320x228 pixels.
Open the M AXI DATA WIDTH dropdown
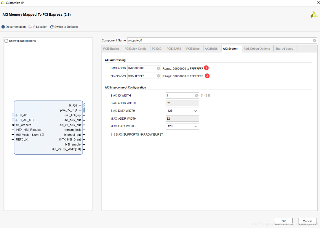(x=182, y=126)
